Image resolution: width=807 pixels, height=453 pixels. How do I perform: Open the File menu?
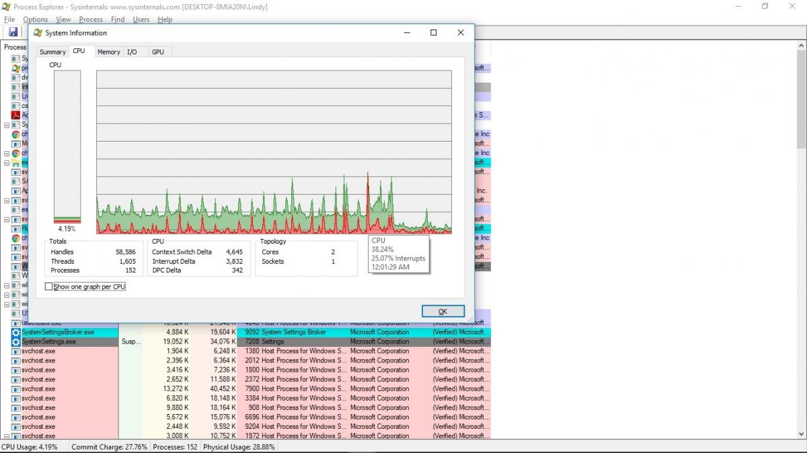click(x=9, y=19)
